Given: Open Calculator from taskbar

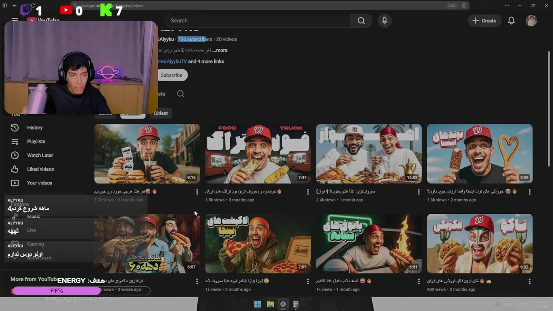Looking at the screenshot, I should point(296,304).
